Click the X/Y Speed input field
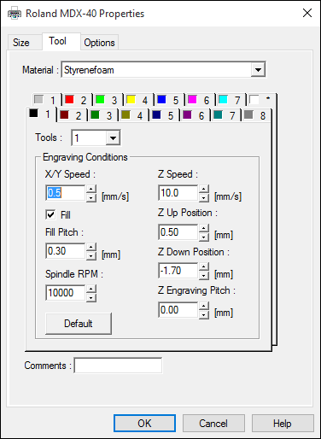Viewport: 321px width, 439px height. tap(66, 193)
